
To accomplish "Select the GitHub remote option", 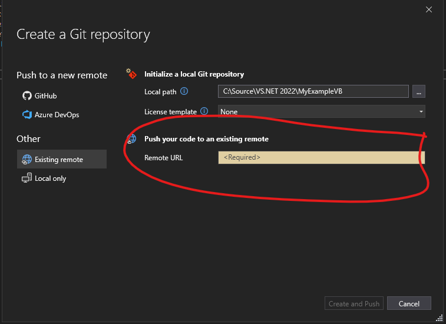I will tap(45, 95).
